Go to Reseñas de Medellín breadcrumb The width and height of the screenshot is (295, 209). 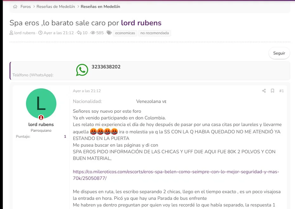click(56, 7)
